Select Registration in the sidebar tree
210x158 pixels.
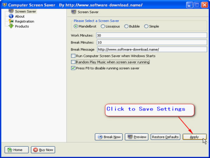(x=24, y=21)
